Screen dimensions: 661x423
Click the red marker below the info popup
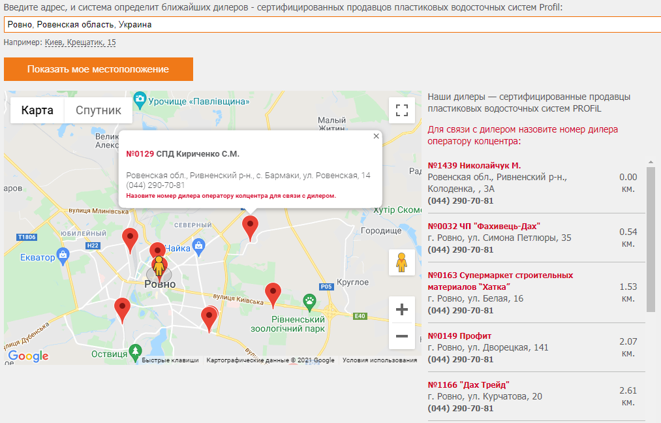click(x=250, y=228)
